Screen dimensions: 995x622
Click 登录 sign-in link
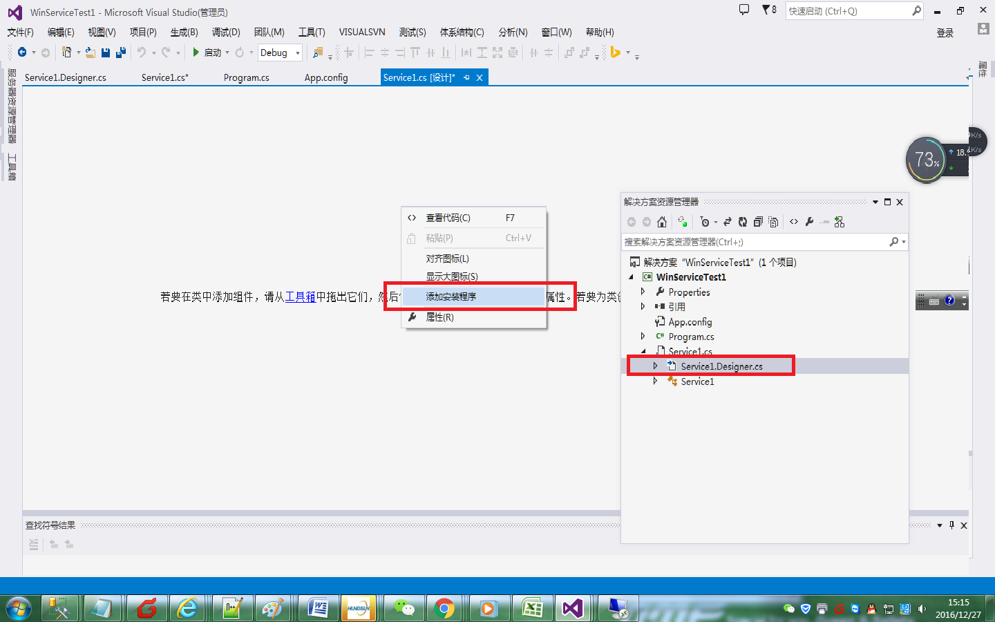point(945,32)
